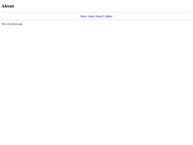Go to the About link in navigation

pos(91,16)
